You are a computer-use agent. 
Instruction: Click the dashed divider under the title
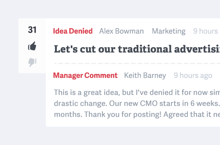pos(137,63)
